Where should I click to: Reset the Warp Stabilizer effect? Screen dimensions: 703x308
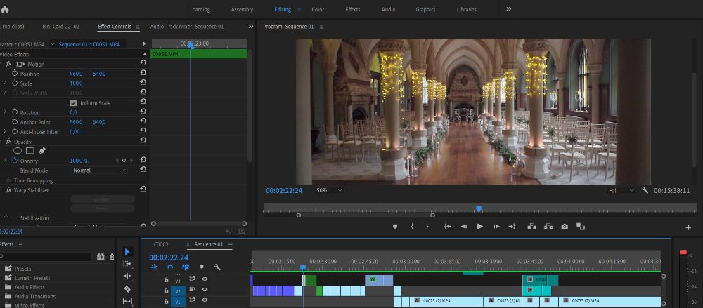pos(143,189)
